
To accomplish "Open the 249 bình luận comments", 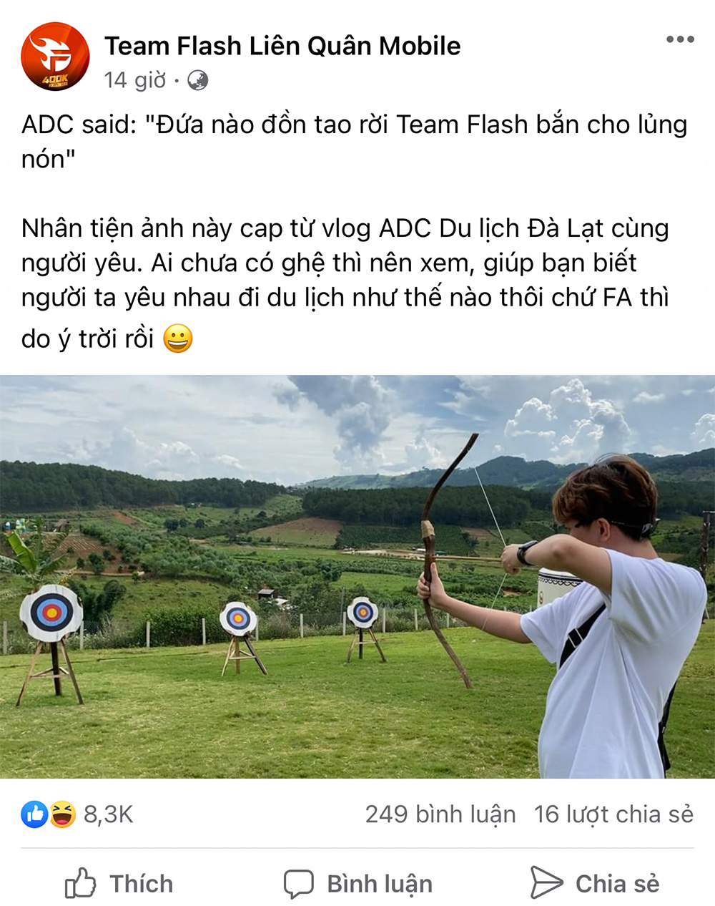I will click(x=440, y=814).
